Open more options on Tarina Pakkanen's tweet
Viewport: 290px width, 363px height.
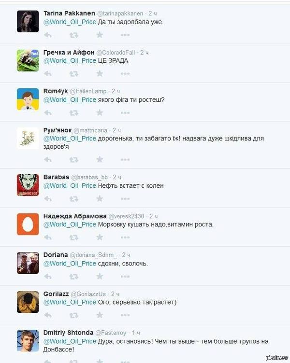[x=125, y=35]
